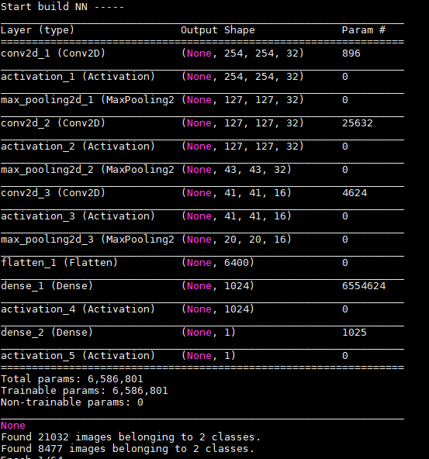
Task: Select 'activation_2 (Activation)' layer name
Action: [x=78, y=147]
